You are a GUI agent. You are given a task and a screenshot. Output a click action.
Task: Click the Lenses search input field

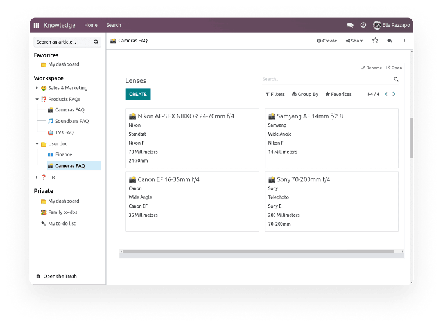click(327, 79)
